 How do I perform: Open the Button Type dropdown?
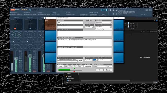(x=103, y=22)
